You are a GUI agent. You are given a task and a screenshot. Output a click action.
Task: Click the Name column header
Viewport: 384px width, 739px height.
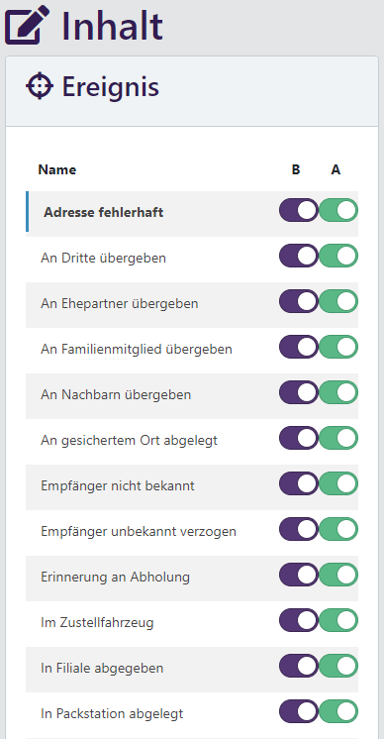click(x=57, y=169)
